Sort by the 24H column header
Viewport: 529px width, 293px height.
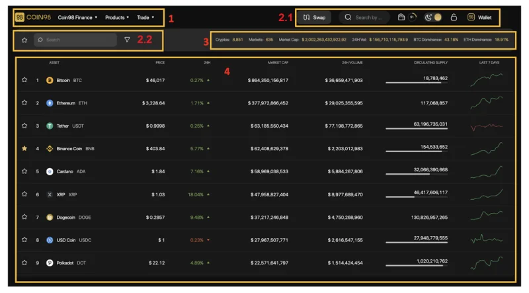[x=207, y=62]
